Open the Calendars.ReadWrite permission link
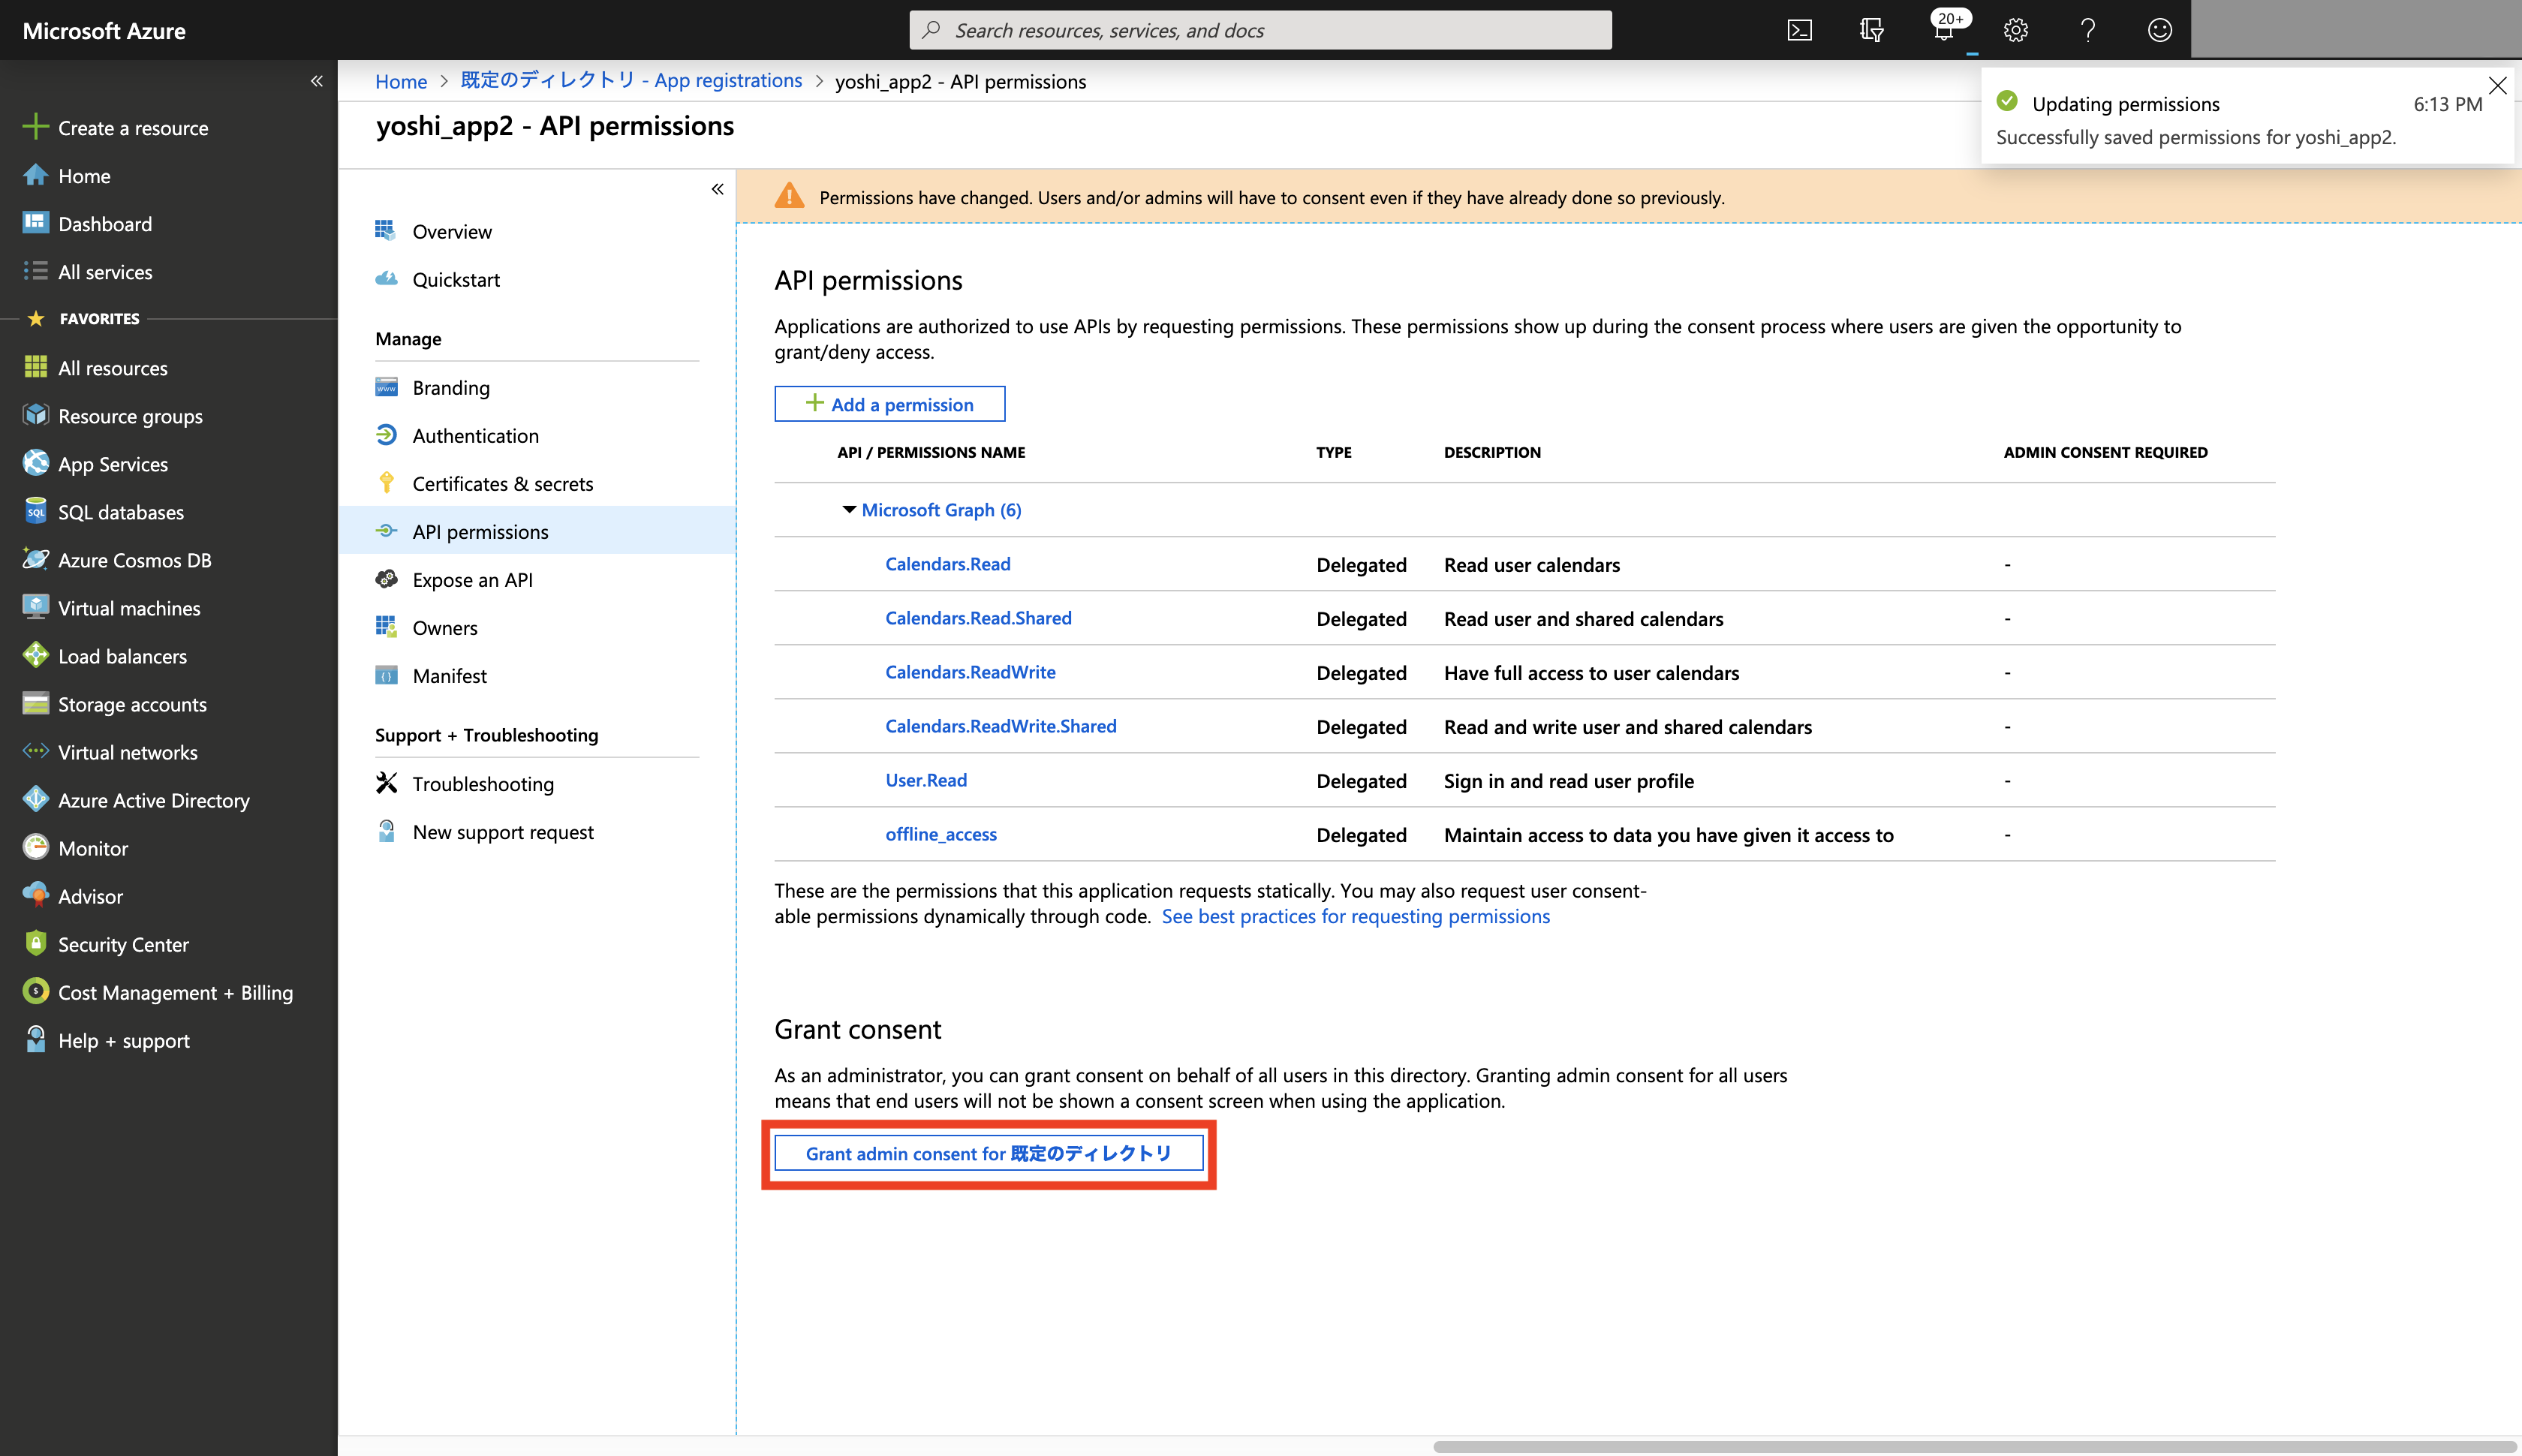 pyautogui.click(x=970, y=672)
